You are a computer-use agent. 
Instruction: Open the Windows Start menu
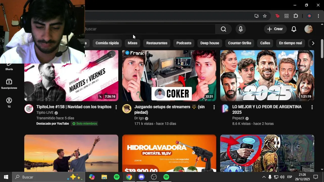6,177
